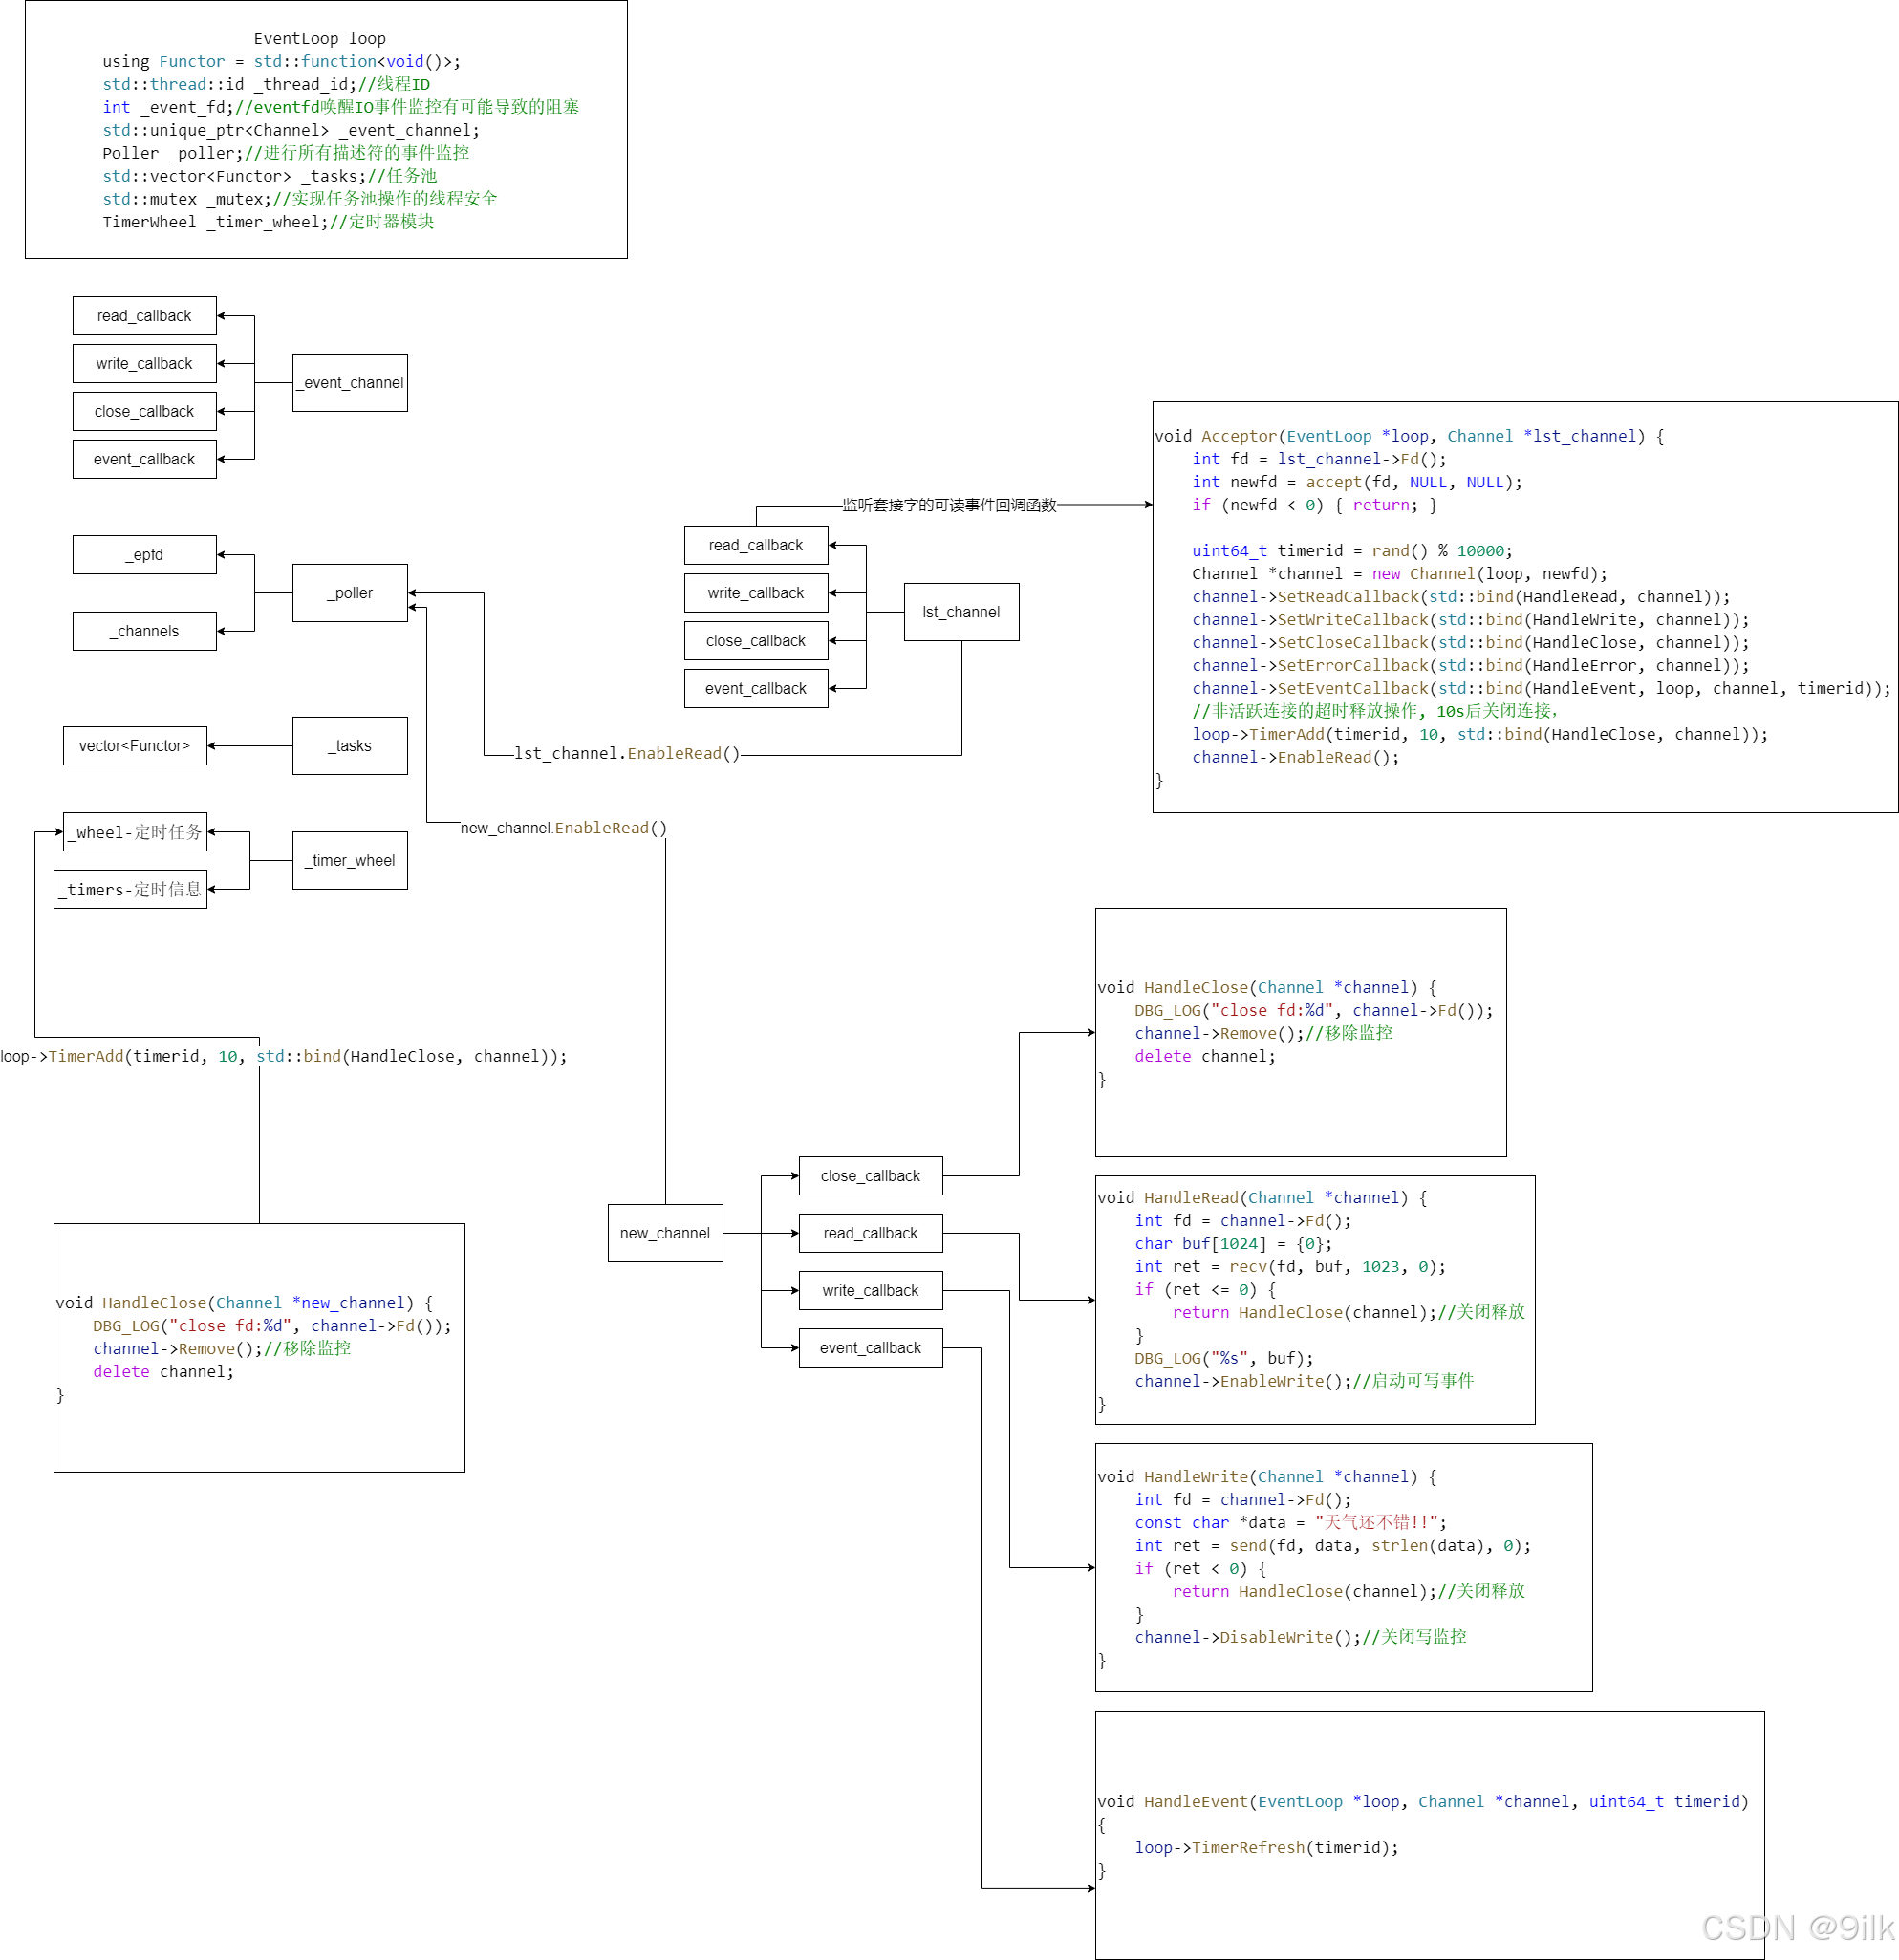The image size is (1899, 1960).
Task: Select the _timer_wheel node
Action: (350, 860)
